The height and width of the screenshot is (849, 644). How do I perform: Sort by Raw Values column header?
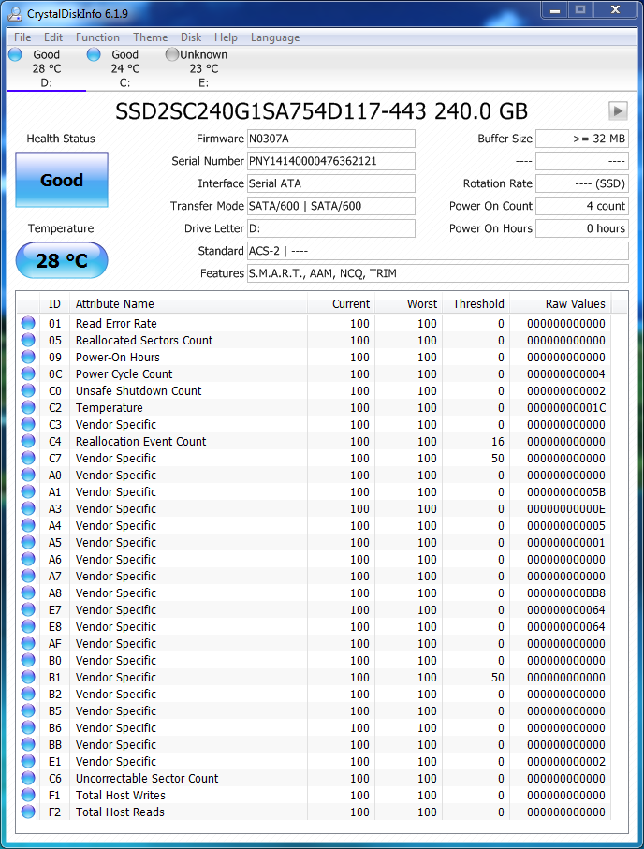575,304
